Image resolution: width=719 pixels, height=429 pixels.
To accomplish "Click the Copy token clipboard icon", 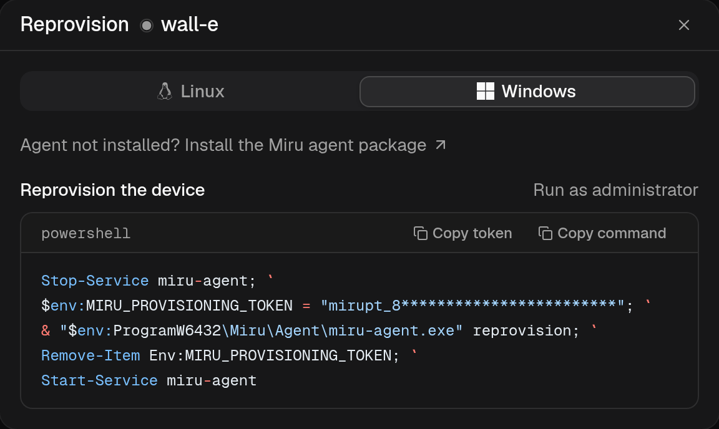I will (x=421, y=233).
